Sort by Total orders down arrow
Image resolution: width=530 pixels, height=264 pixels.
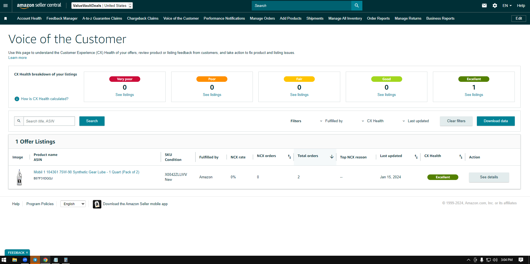click(332, 157)
